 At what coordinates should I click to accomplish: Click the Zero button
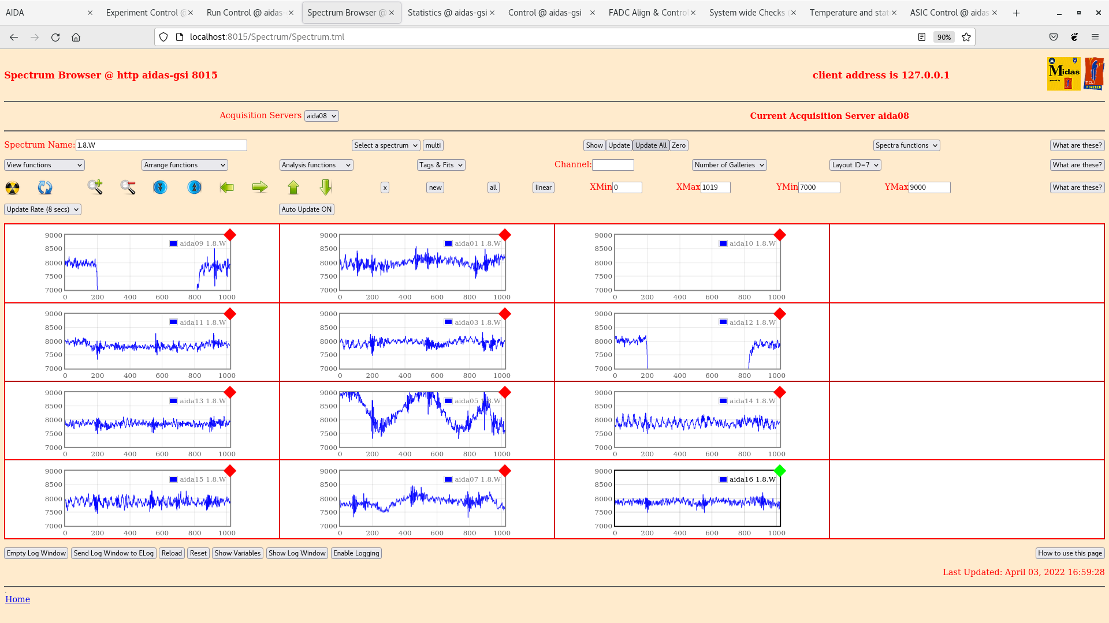679,145
